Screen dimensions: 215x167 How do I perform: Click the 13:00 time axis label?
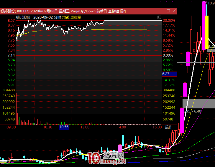[85, 127]
